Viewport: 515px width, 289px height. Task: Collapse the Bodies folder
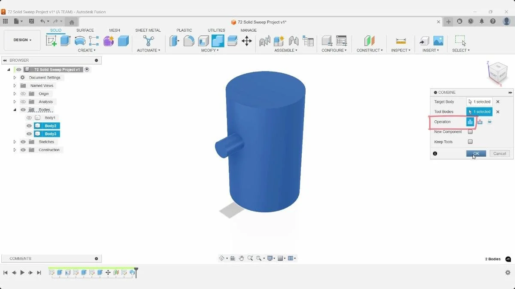(15, 110)
